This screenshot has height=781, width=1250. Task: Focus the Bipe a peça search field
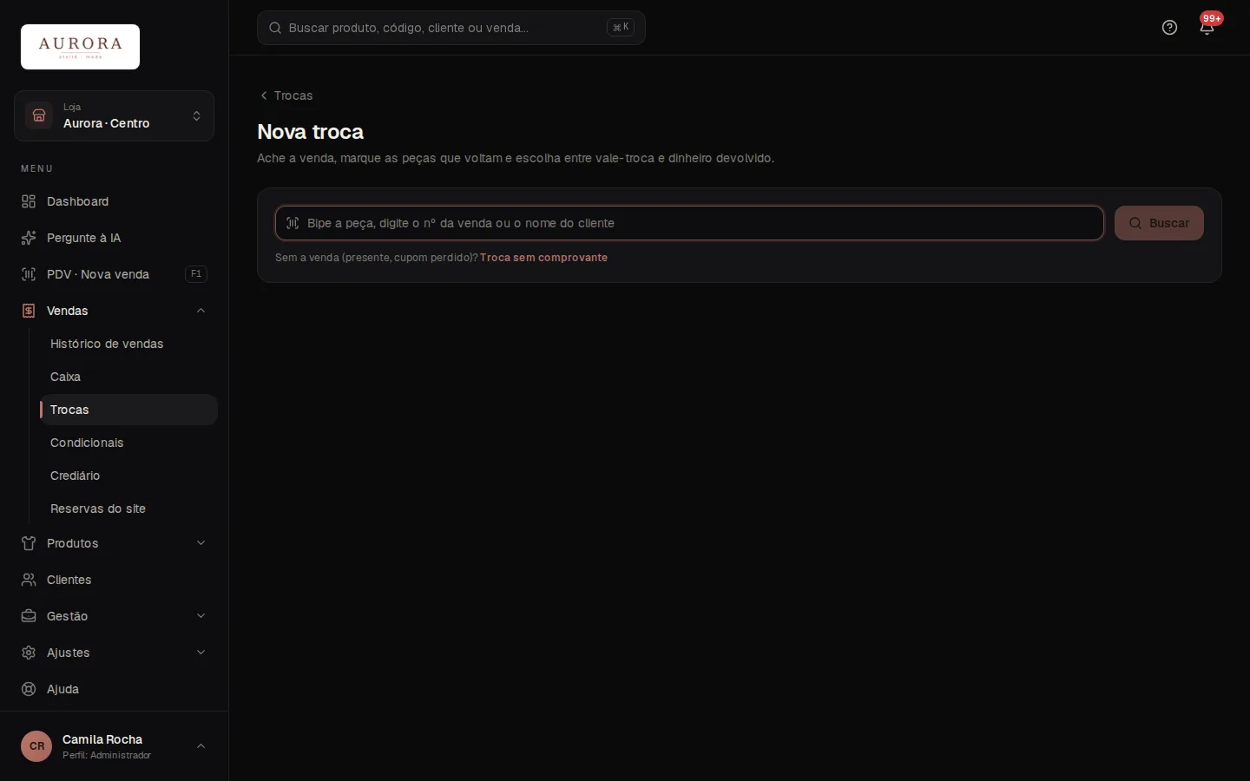pyautogui.click(x=689, y=223)
